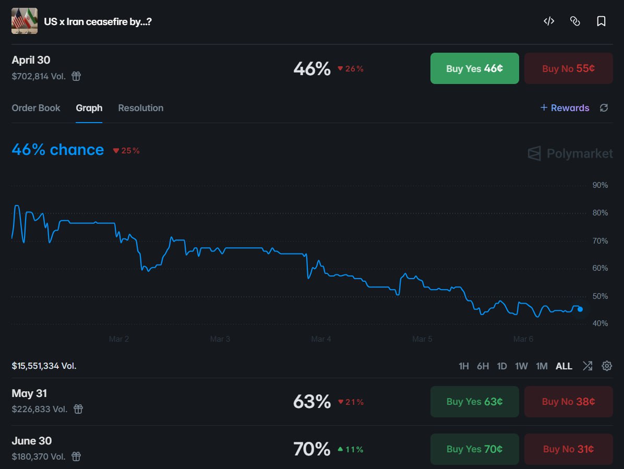Image resolution: width=624 pixels, height=469 pixels.
Task: Select the 1H time range
Action: click(463, 366)
